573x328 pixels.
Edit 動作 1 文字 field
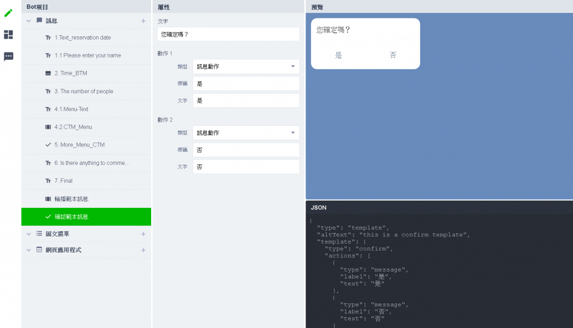click(x=246, y=101)
